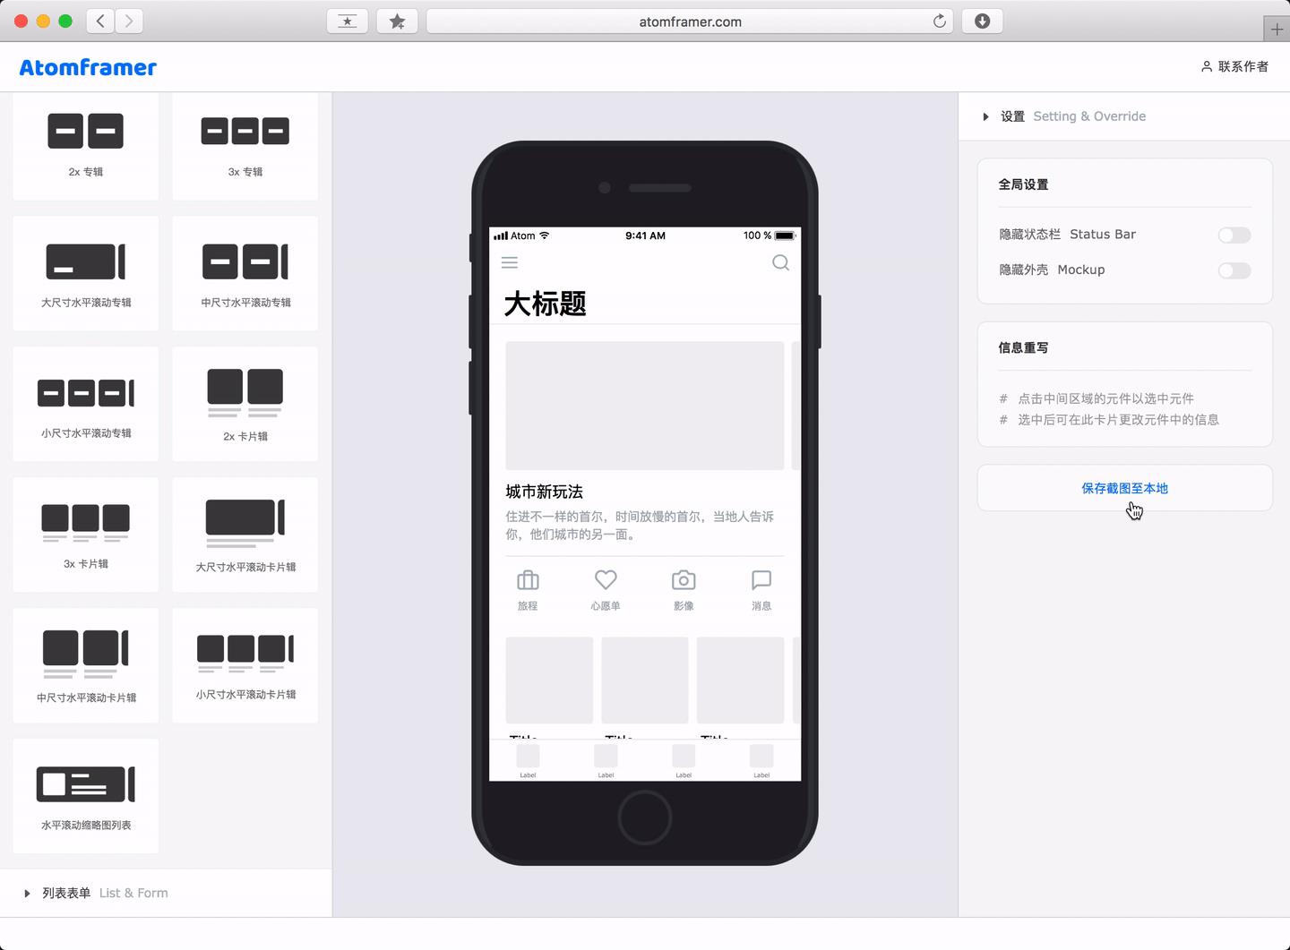Go forward with the browser forward arrow
The height and width of the screenshot is (950, 1290).
(129, 21)
